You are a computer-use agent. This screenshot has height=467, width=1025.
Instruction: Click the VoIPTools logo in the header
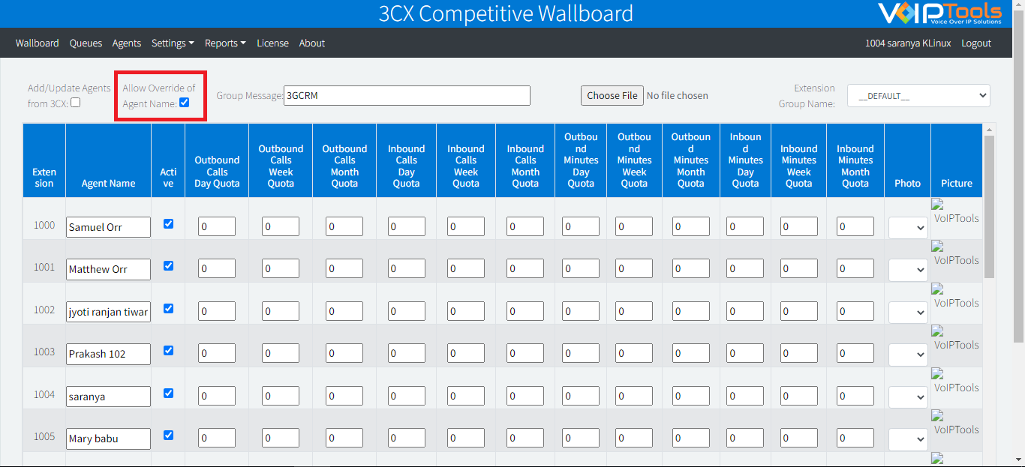coord(940,13)
